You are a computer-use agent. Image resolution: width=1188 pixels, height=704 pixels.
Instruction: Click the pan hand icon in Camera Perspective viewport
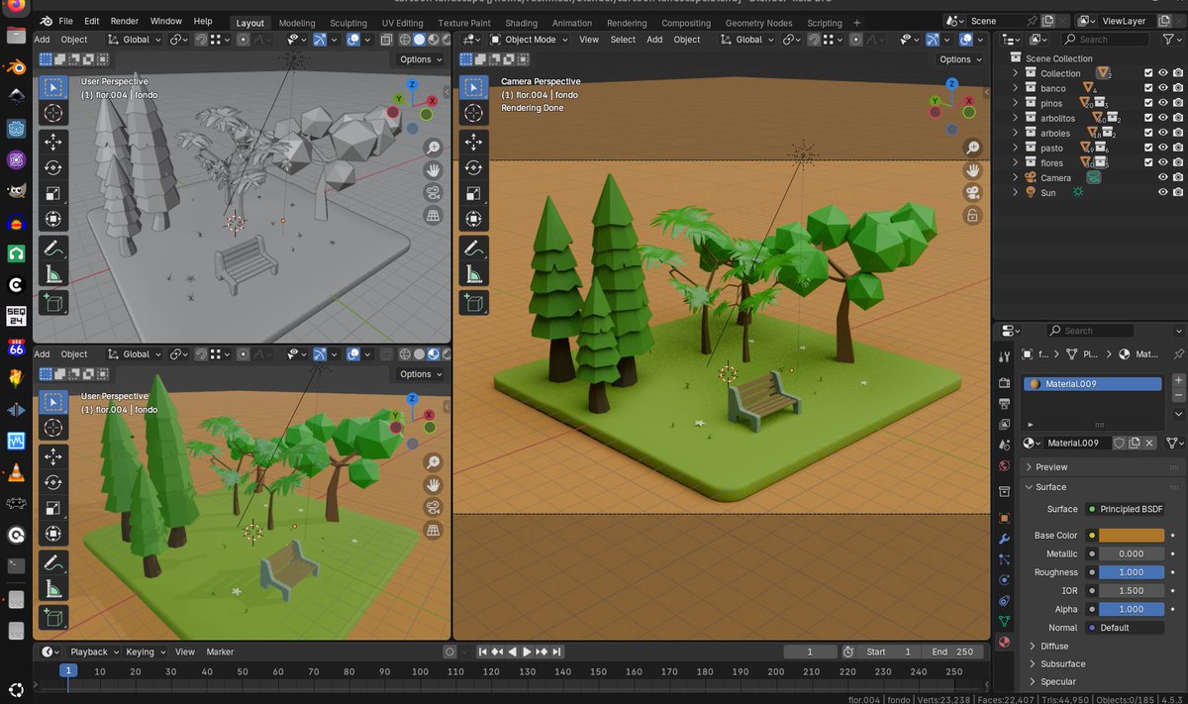coord(973,170)
